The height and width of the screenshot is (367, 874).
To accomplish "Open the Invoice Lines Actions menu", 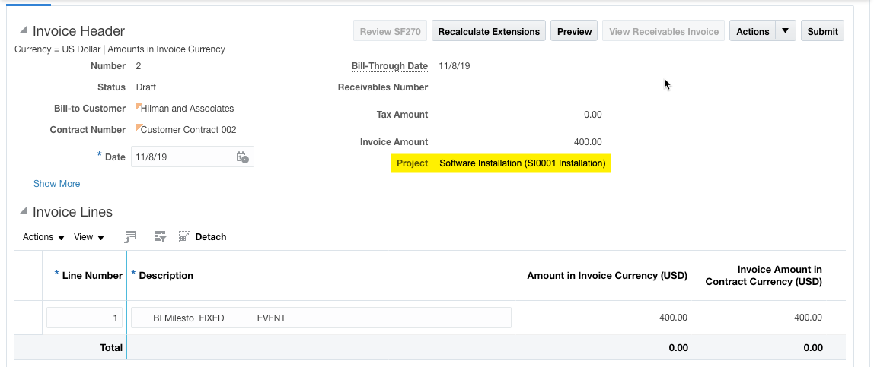I will [43, 237].
